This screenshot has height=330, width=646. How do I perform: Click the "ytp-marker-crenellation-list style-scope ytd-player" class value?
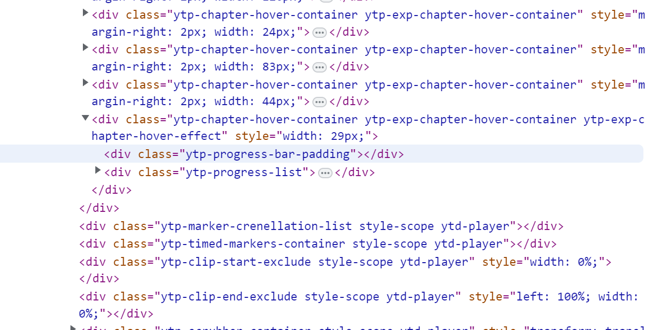pos(336,226)
